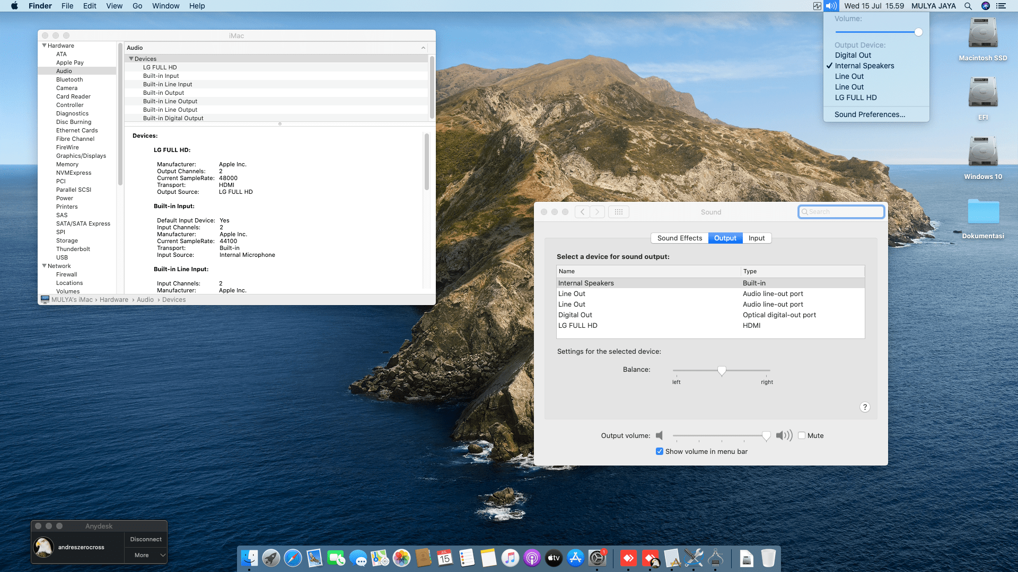The height and width of the screenshot is (572, 1018).
Task: Click the Sound preferences search field
Action: point(841,212)
